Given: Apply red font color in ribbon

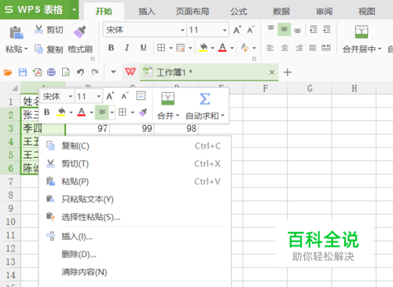Looking at the screenshot, I should pos(222,48).
